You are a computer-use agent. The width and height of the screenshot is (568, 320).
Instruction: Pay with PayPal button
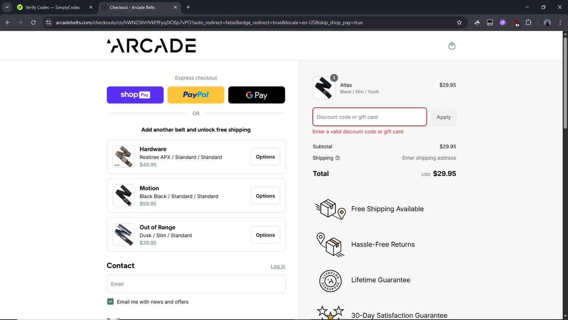[x=196, y=95]
